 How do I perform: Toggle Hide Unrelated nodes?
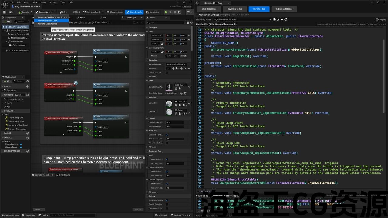(91, 12)
